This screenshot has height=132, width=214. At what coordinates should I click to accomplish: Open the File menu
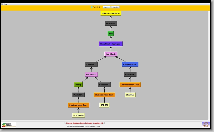tap(2, 4)
